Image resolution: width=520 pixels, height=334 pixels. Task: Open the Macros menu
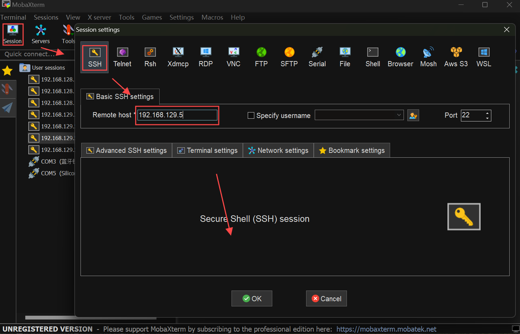212,17
